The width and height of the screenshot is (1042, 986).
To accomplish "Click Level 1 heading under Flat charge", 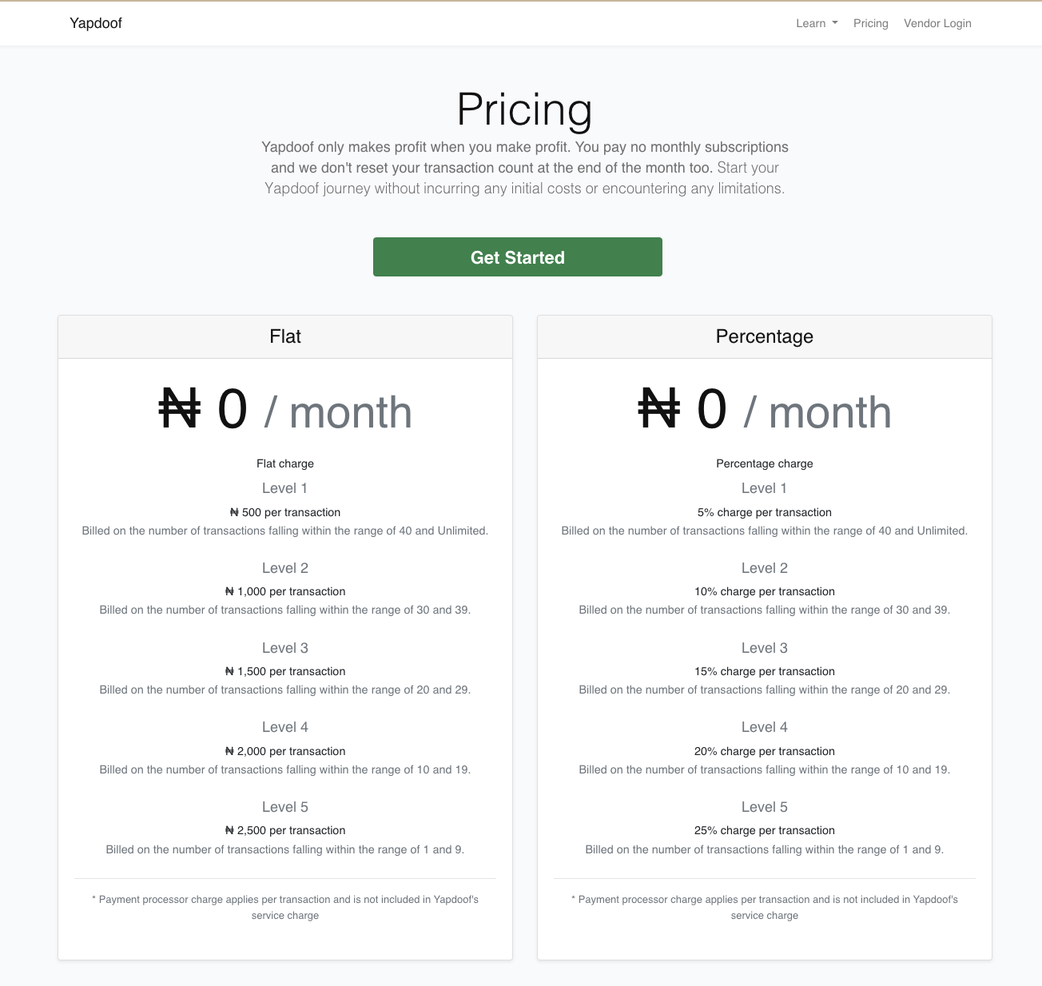I will click(x=284, y=488).
